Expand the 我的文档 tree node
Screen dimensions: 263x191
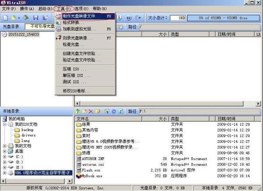[4, 146]
